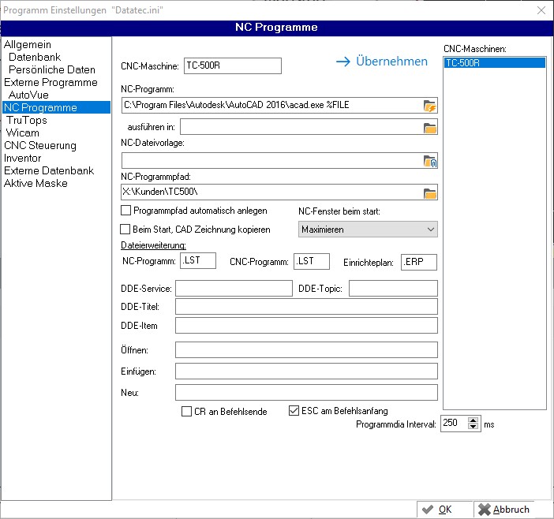Image resolution: width=554 pixels, height=519 pixels.
Task: Check 'CR an Befehlsende' option
Action: pyautogui.click(x=186, y=411)
